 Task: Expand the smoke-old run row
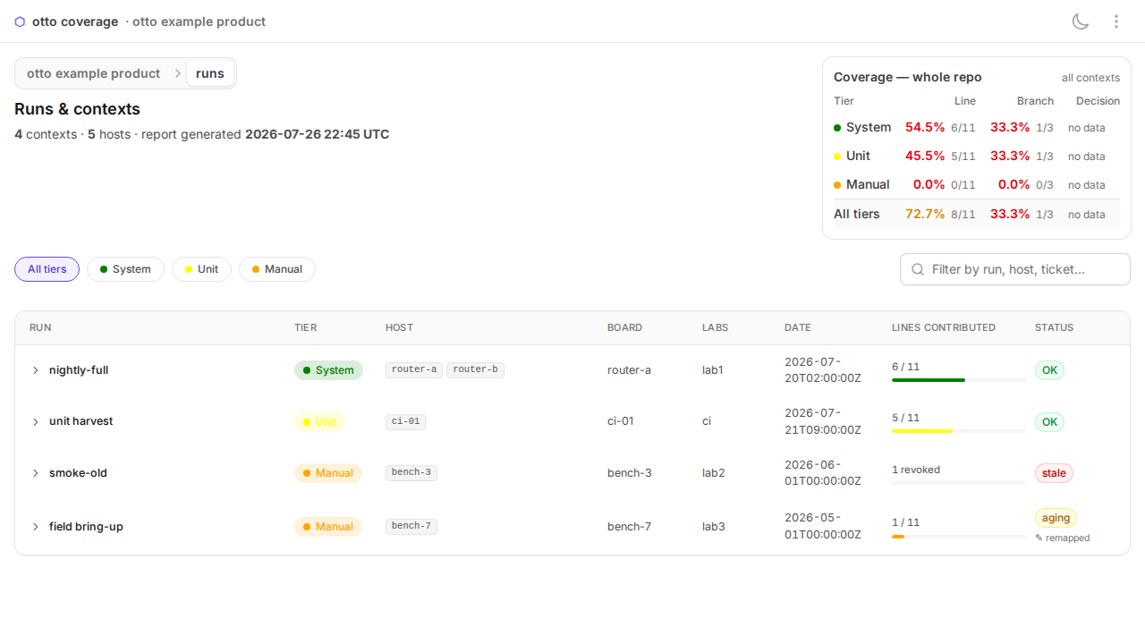pyautogui.click(x=36, y=473)
